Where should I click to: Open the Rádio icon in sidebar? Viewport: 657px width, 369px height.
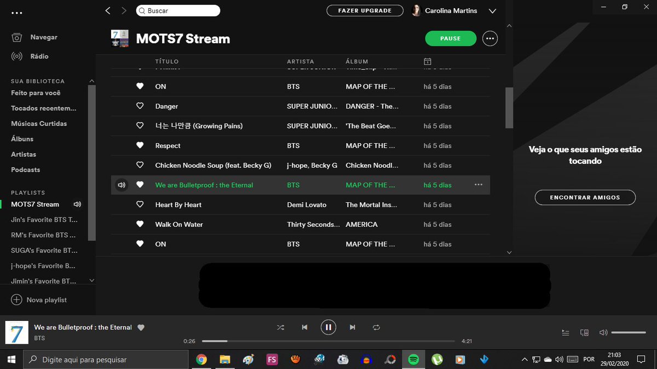click(17, 56)
